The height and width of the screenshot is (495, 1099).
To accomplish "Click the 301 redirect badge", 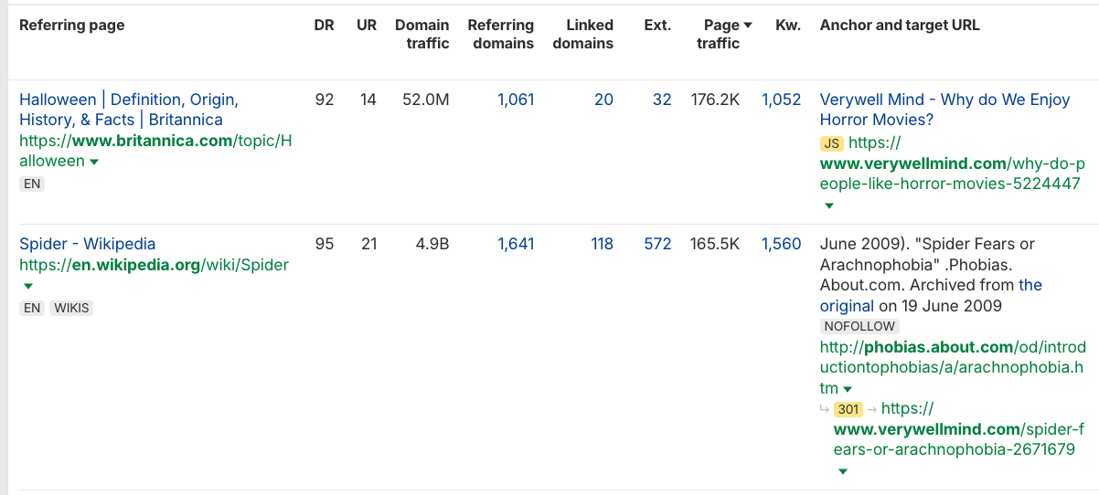I will pos(848,409).
